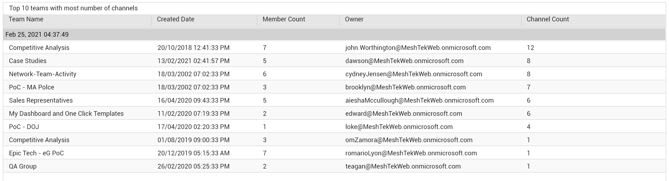669x181 pixels.
Task: Sort by the Member Count column header
Action: point(284,19)
